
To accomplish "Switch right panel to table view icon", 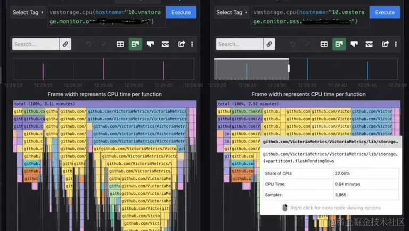I will click(324, 44).
